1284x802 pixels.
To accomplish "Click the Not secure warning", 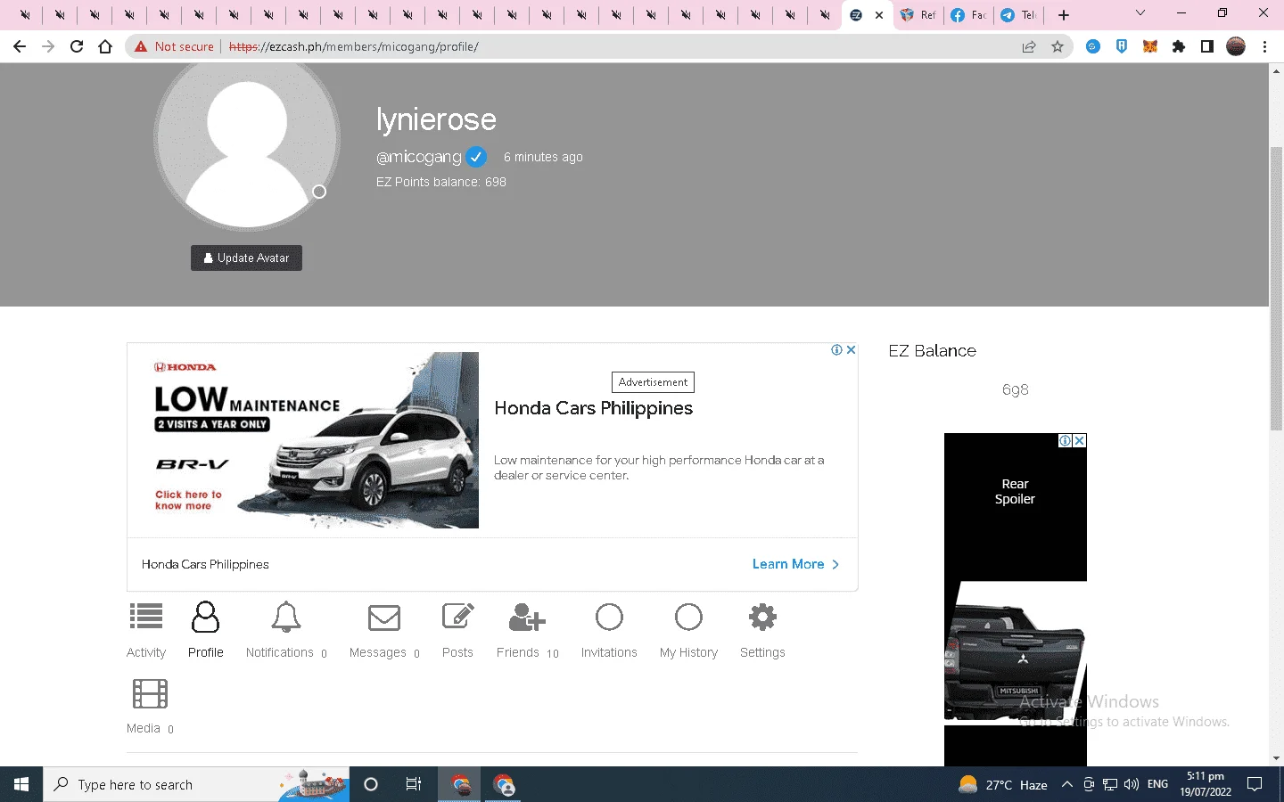I will (175, 46).
